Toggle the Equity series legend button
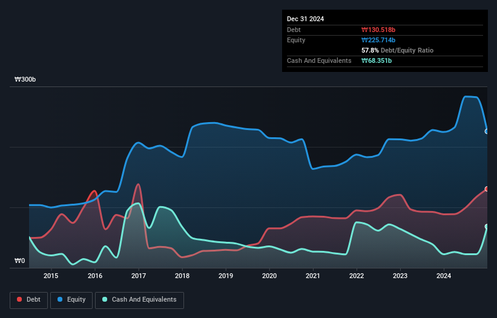 (71, 300)
